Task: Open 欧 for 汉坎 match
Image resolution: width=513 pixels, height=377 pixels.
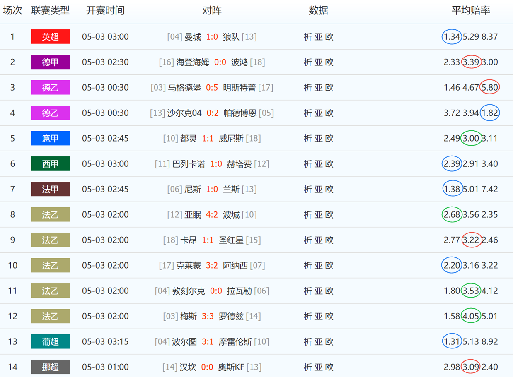Action: pyautogui.click(x=329, y=367)
